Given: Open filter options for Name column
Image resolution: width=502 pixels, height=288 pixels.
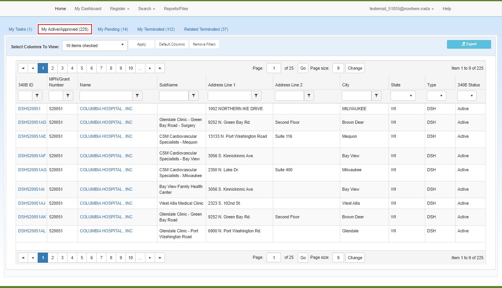Looking at the screenshot, I should pyautogui.click(x=138, y=96).
